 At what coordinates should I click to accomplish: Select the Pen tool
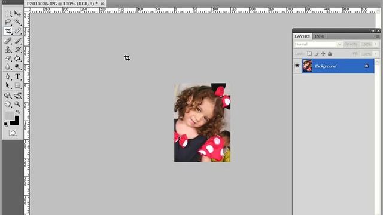pos(8,76)
